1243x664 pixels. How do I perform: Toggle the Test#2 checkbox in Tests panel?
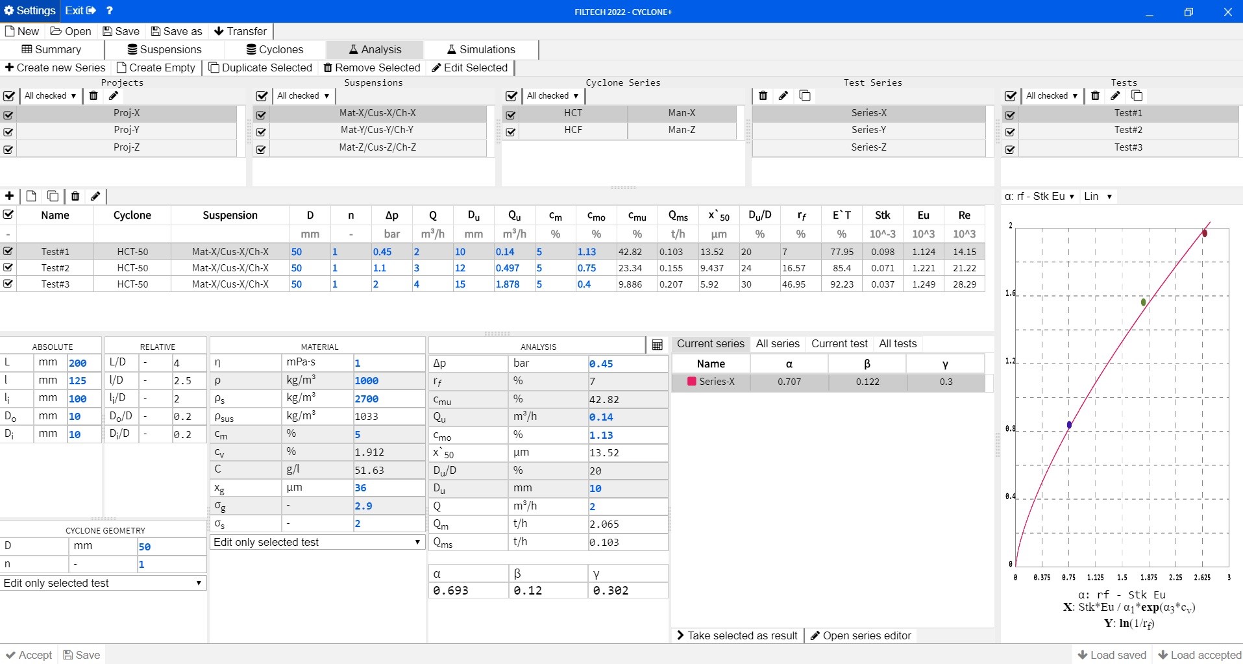pos(1010,132)
